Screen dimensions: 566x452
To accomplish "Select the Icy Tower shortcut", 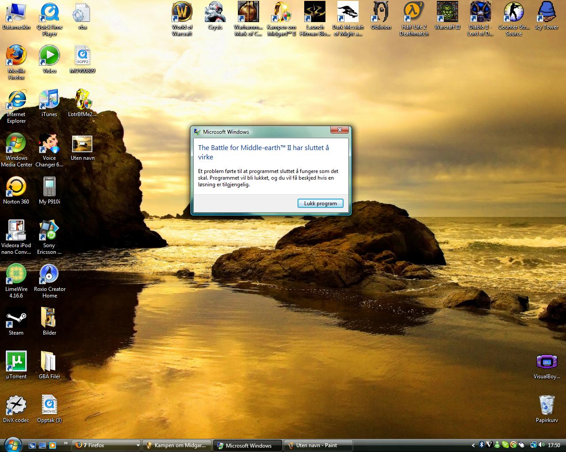I will [x=547, y=16].
